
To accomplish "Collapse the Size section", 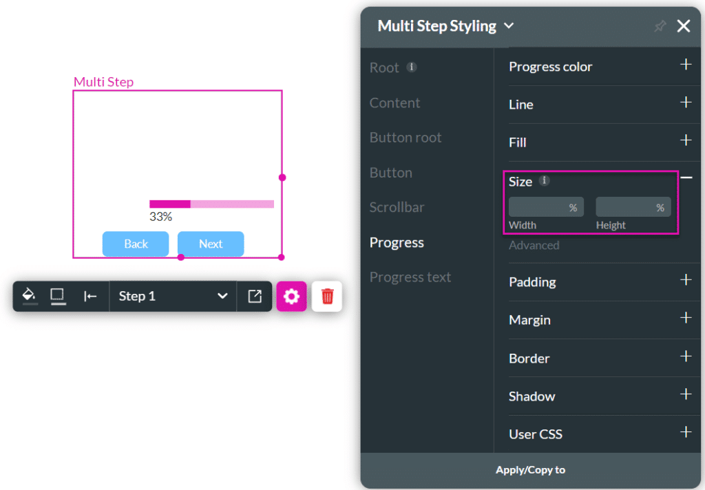I will (x=686, y=178).
